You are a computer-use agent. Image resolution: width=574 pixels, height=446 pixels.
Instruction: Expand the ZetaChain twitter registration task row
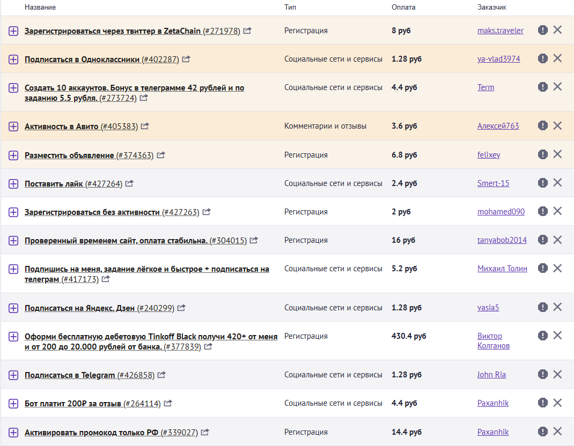coord(13,31)
